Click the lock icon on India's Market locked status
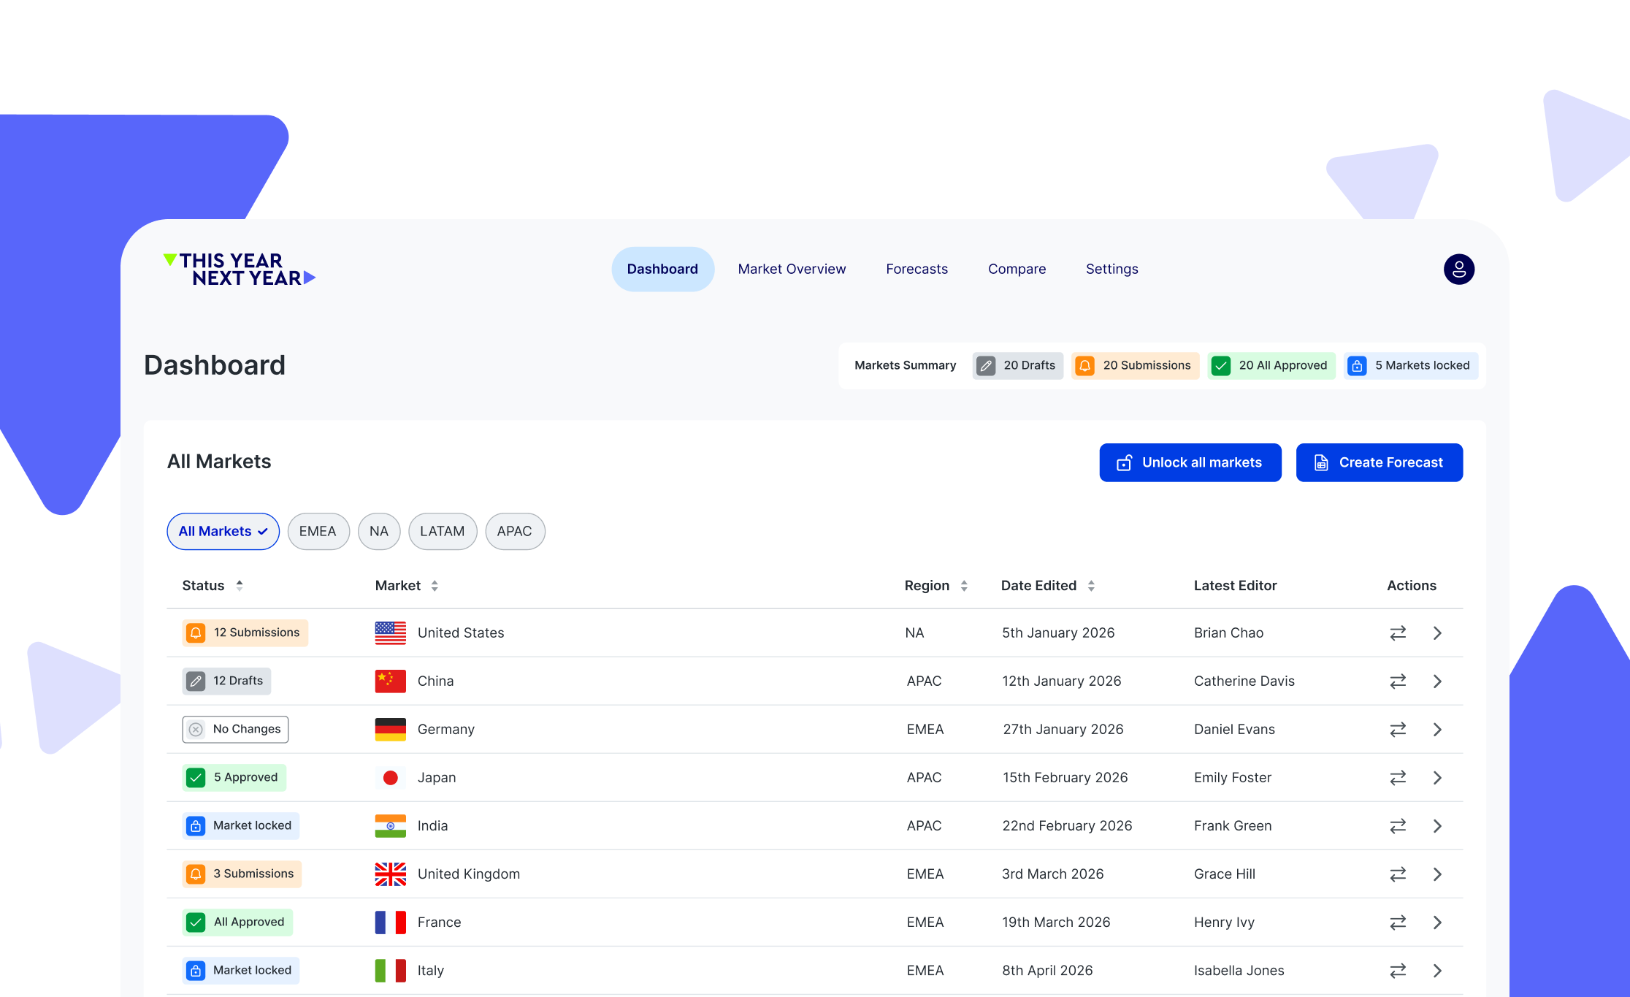 [x=196, y=826]
